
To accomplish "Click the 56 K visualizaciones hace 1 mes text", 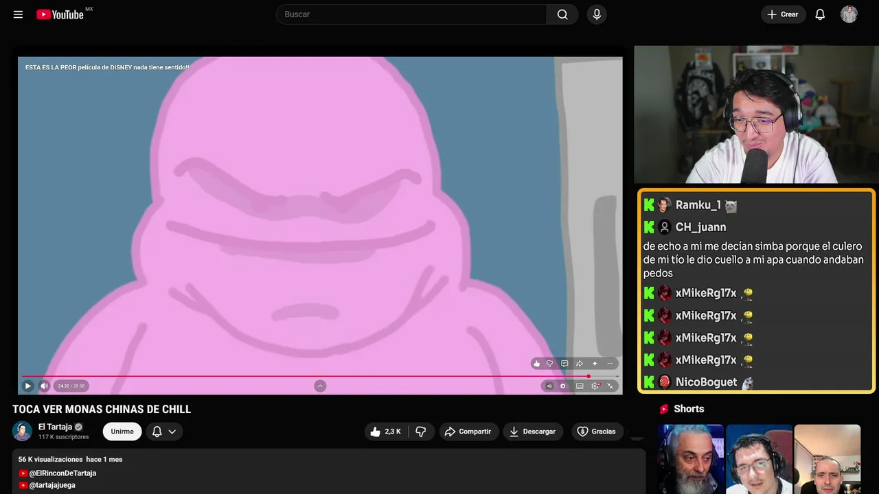I will click(x=71, y=459).
